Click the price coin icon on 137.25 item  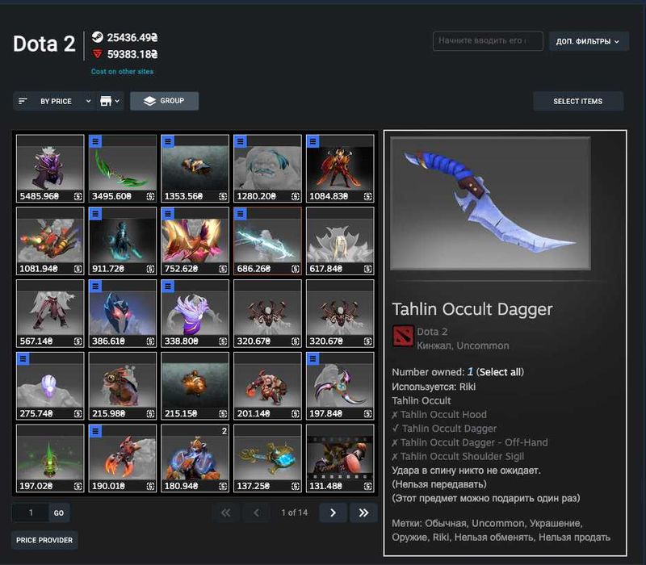coord(296,487)
